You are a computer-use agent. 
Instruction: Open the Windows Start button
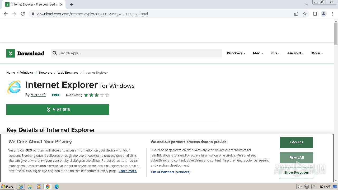[x=7, y=187]
